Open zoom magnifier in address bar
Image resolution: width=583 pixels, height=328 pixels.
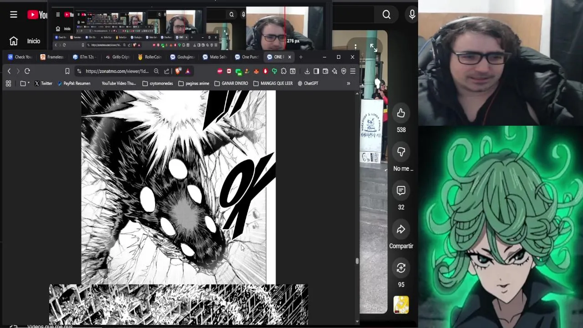pyautogui.click(x=156, y=71)
